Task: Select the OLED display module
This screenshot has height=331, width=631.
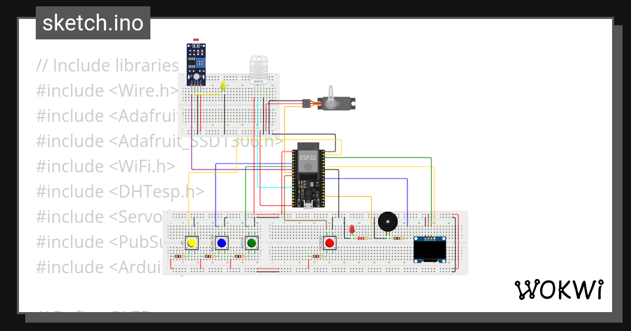Action: click(x=430, y=249)
